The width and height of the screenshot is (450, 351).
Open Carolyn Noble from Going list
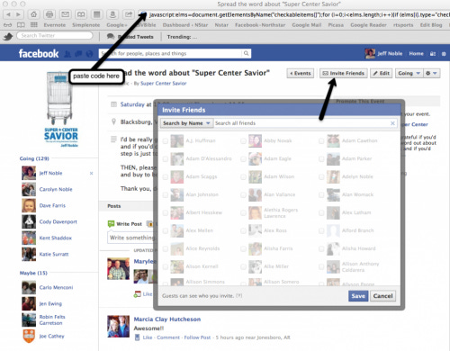(x=56, y=189)
